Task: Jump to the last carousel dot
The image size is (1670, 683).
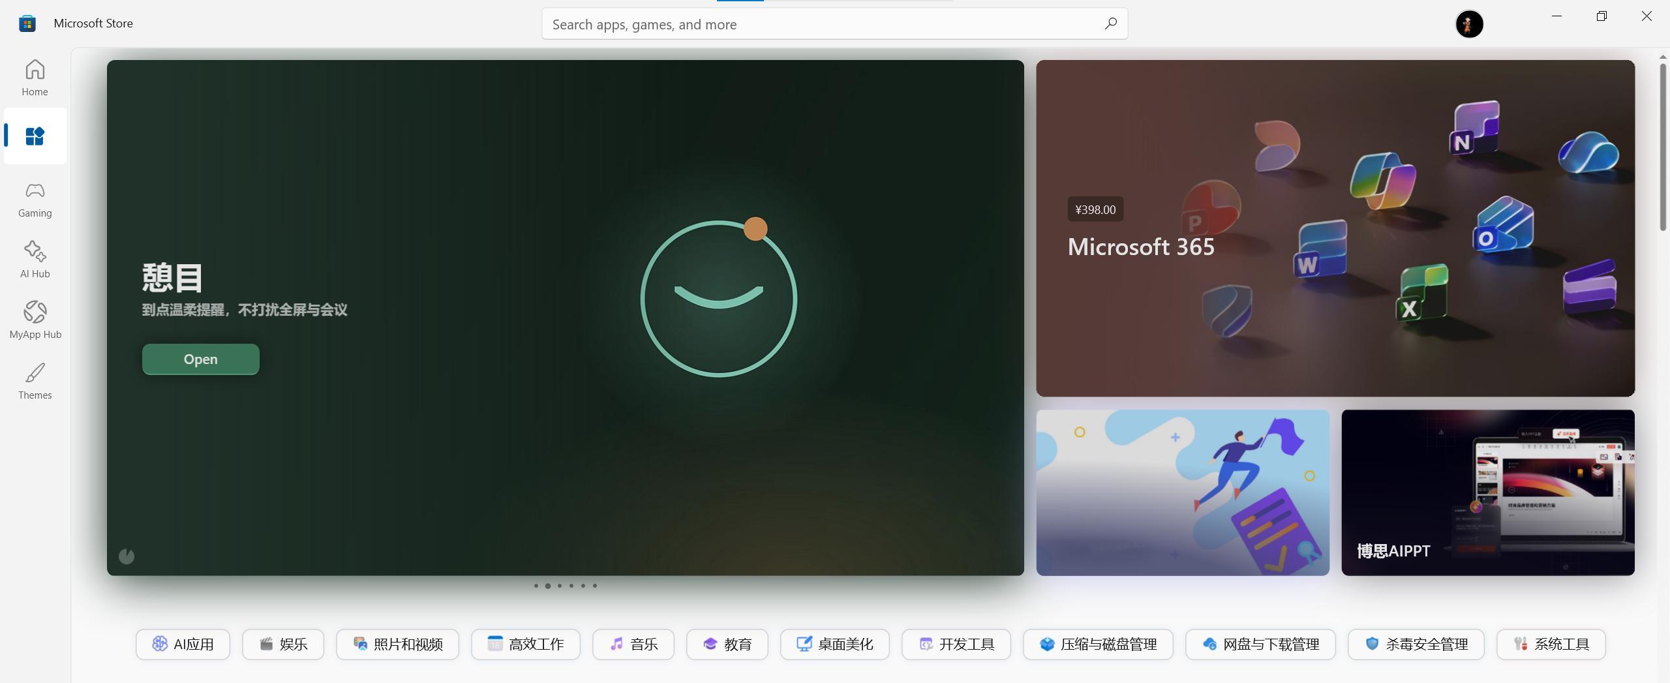Action: point(594,585)
